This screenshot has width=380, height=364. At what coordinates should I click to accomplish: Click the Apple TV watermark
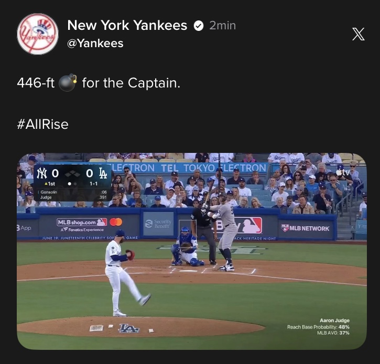point(343,172)
